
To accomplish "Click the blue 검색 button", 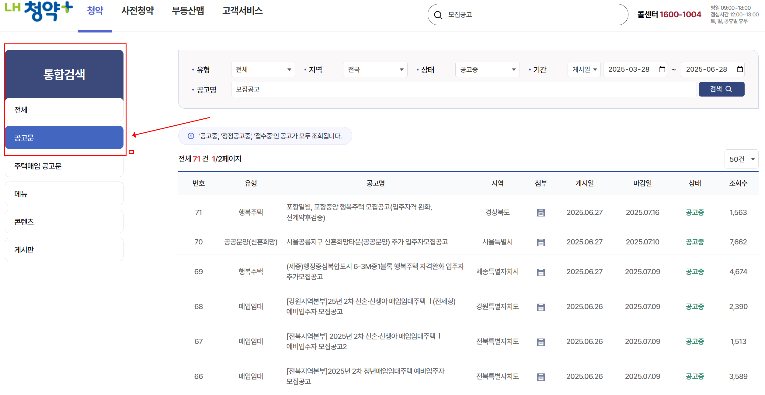I will pyautogui.click(x=721, y=89).
